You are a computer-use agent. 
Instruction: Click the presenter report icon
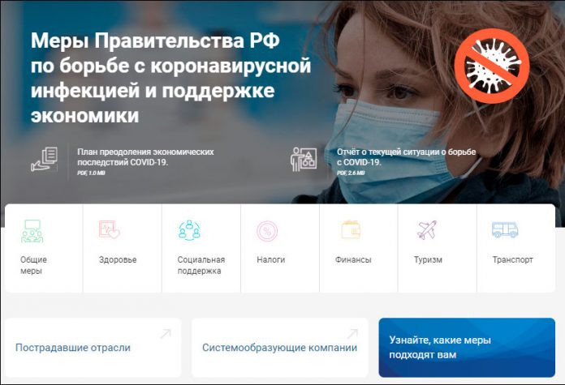[304, 159]
